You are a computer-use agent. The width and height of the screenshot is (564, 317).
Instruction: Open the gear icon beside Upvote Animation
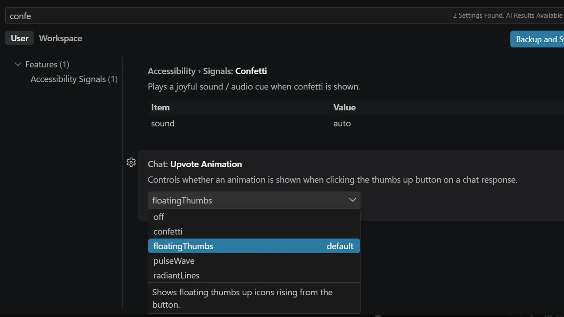pos(131,162)
